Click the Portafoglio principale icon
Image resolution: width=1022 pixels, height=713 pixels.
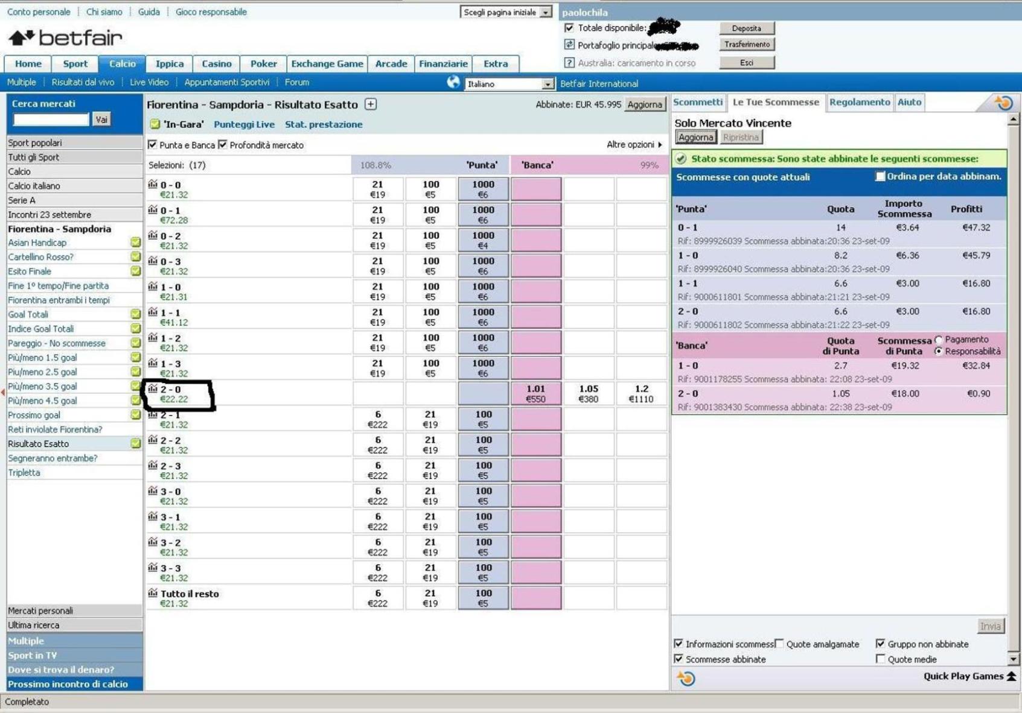coord(569,45)
